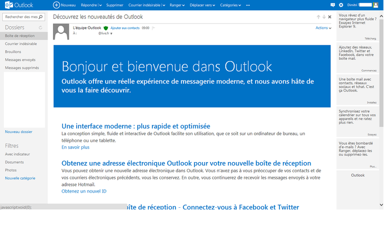Open the chat messaging icon
Image resolution: width=384 pixels, height=240 pixels.
click(333, 5)
